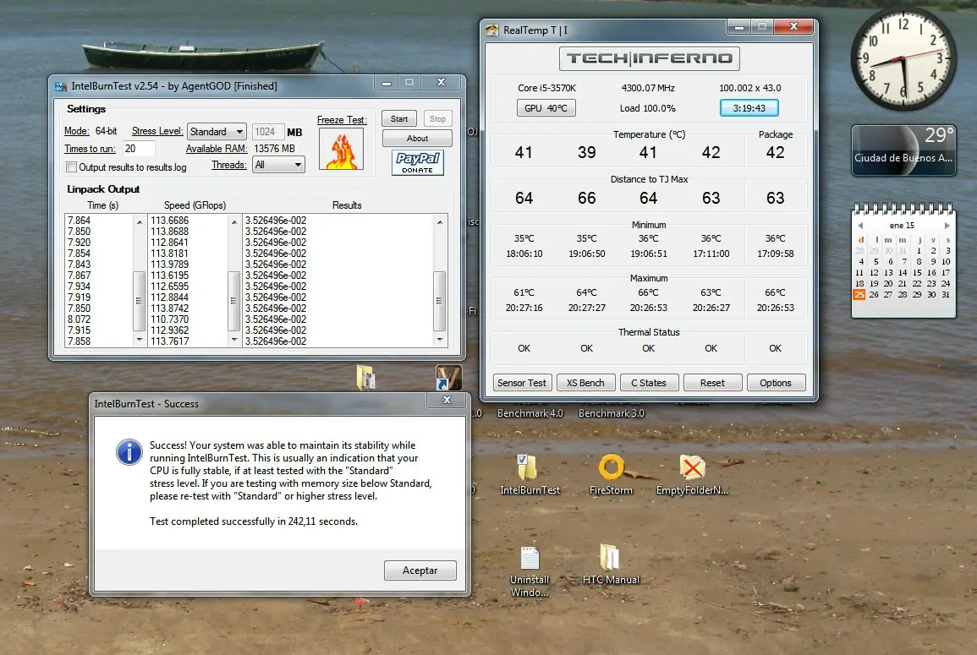
Task: Open the FireStorm desktop shortcut
Action: [x=611, y=467]
